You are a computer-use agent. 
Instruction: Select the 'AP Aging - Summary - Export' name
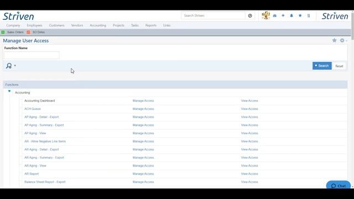(x=44, y=125)
